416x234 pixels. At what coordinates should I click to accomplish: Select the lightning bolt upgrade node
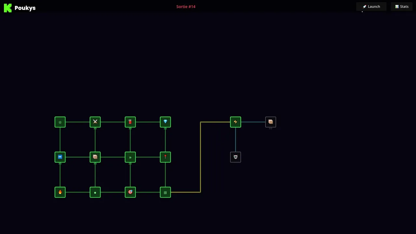point(236,122)
